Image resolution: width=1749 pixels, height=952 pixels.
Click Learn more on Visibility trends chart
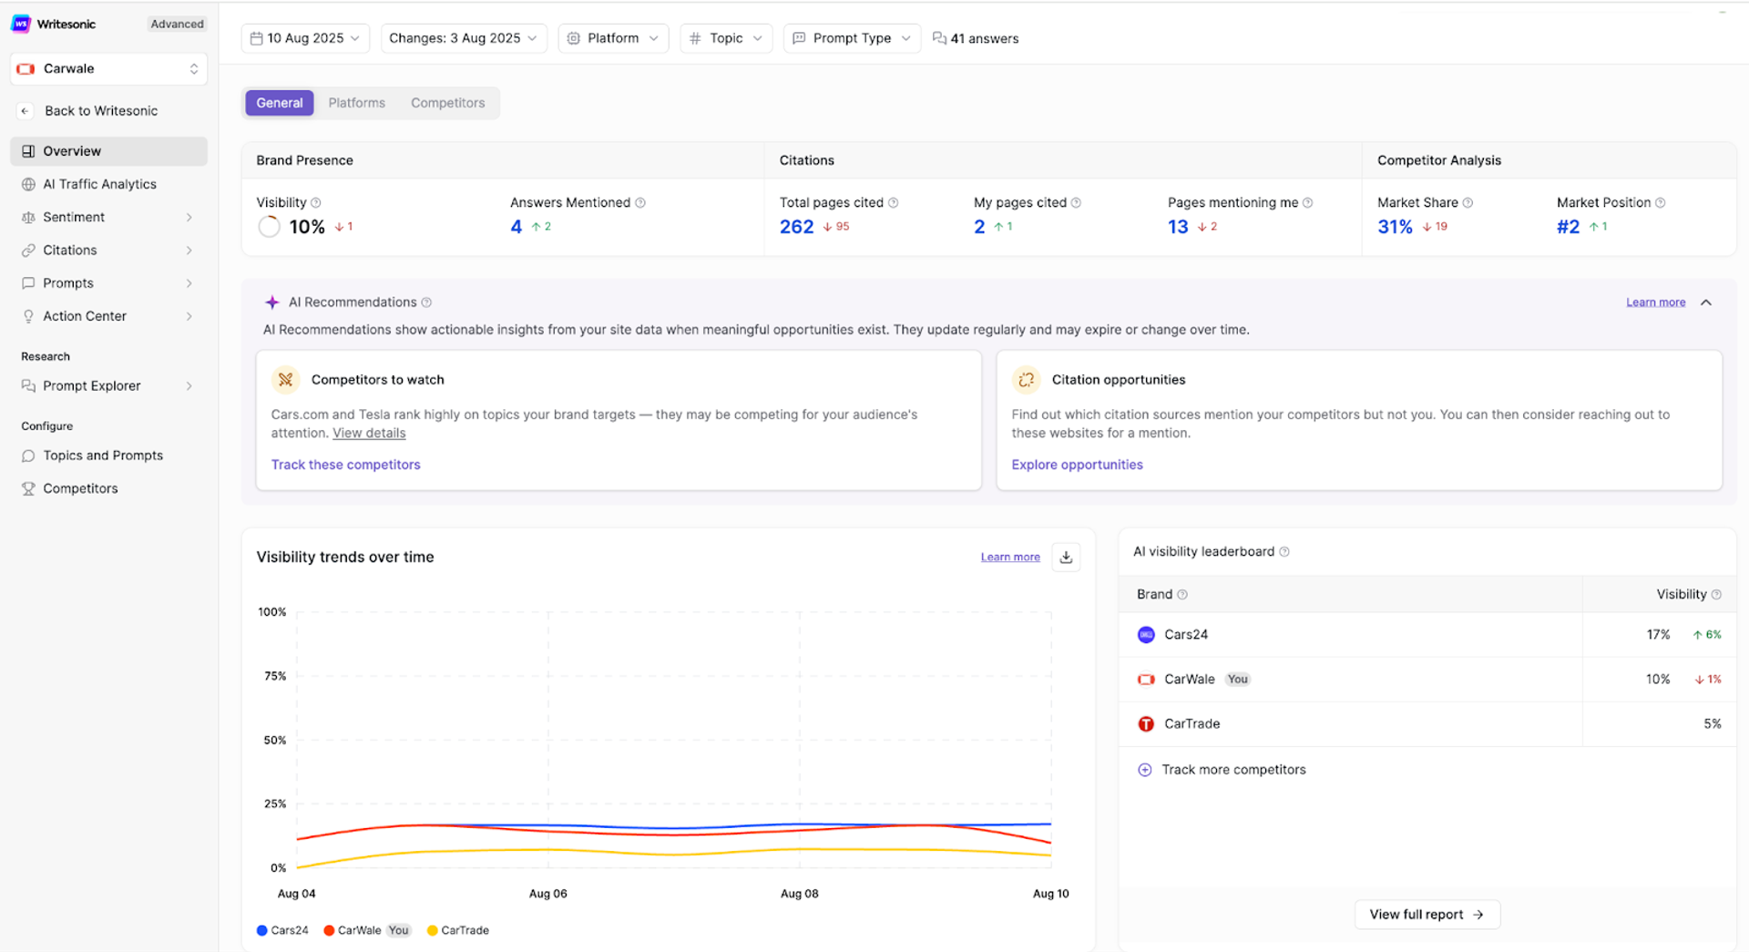pyautogui.click(x=1010, y=557)
